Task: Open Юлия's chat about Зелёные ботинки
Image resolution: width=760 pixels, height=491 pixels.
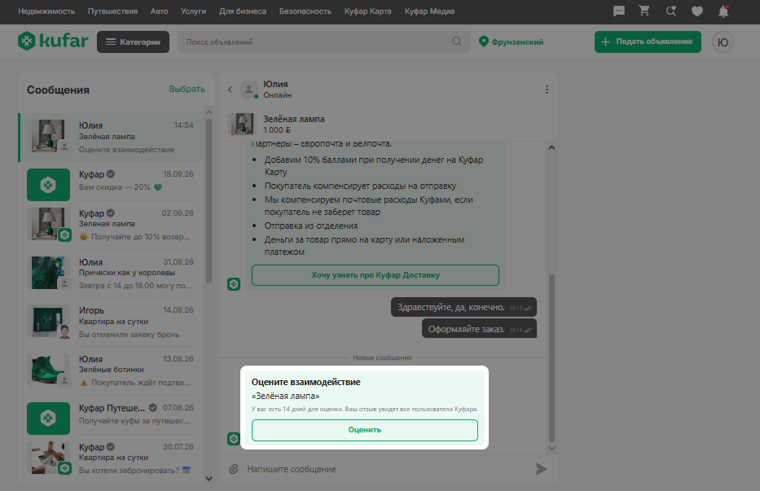Action: [x=111, y=370]
